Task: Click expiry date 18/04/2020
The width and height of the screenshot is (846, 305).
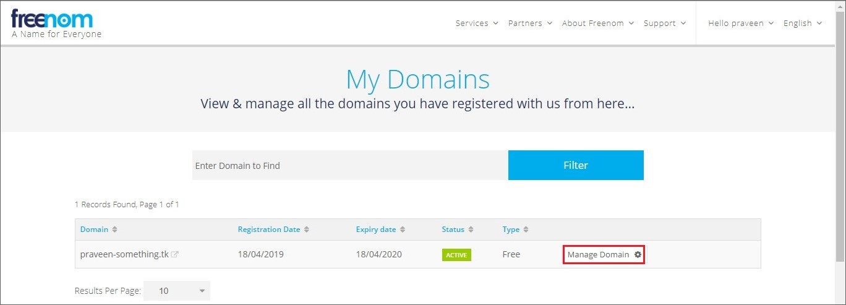Action: (379, 254)
